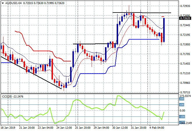Click the 0.72445 price axis label
This screenshot has width=192, height=131.
[185, 25]
